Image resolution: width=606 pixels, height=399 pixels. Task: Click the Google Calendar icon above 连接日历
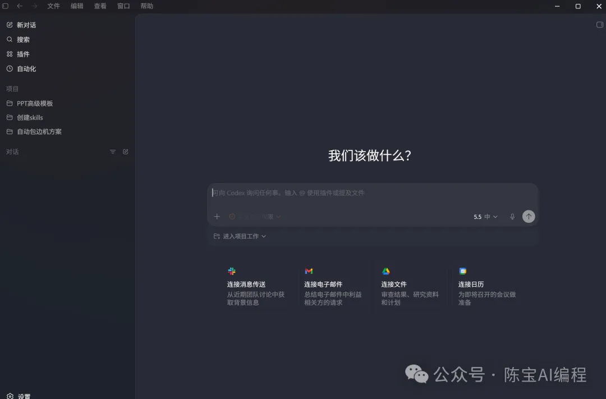pos(462,271)
